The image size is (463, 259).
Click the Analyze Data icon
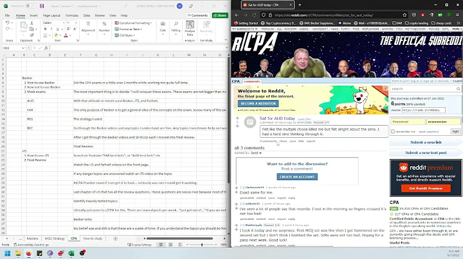pyautogui.click(x=190, y=24)
